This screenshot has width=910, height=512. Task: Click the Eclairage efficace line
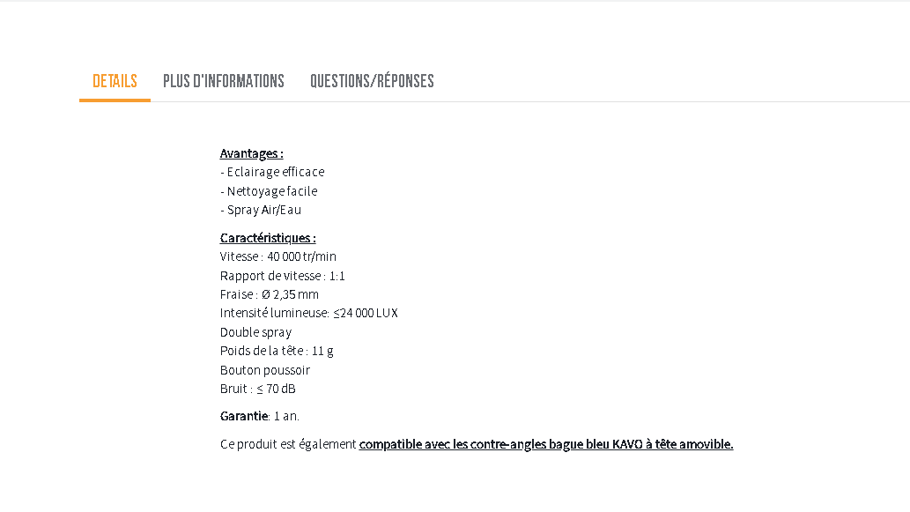(272, 172)
